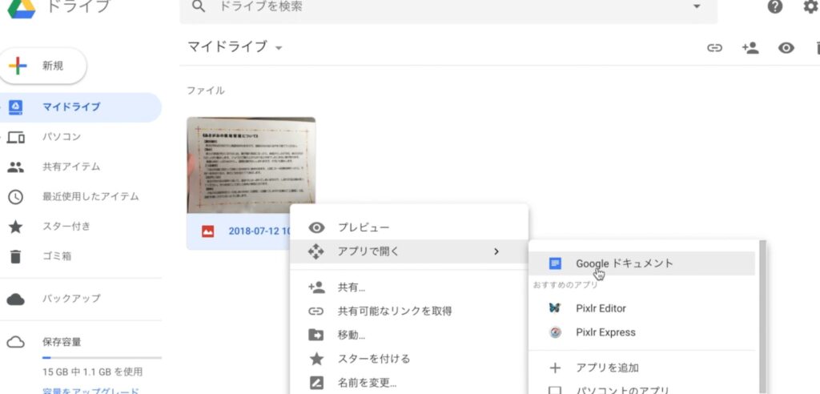820x394 pixels.
Task: Select the 2018-07-12 file name
Action: click(x=259, y=231)
